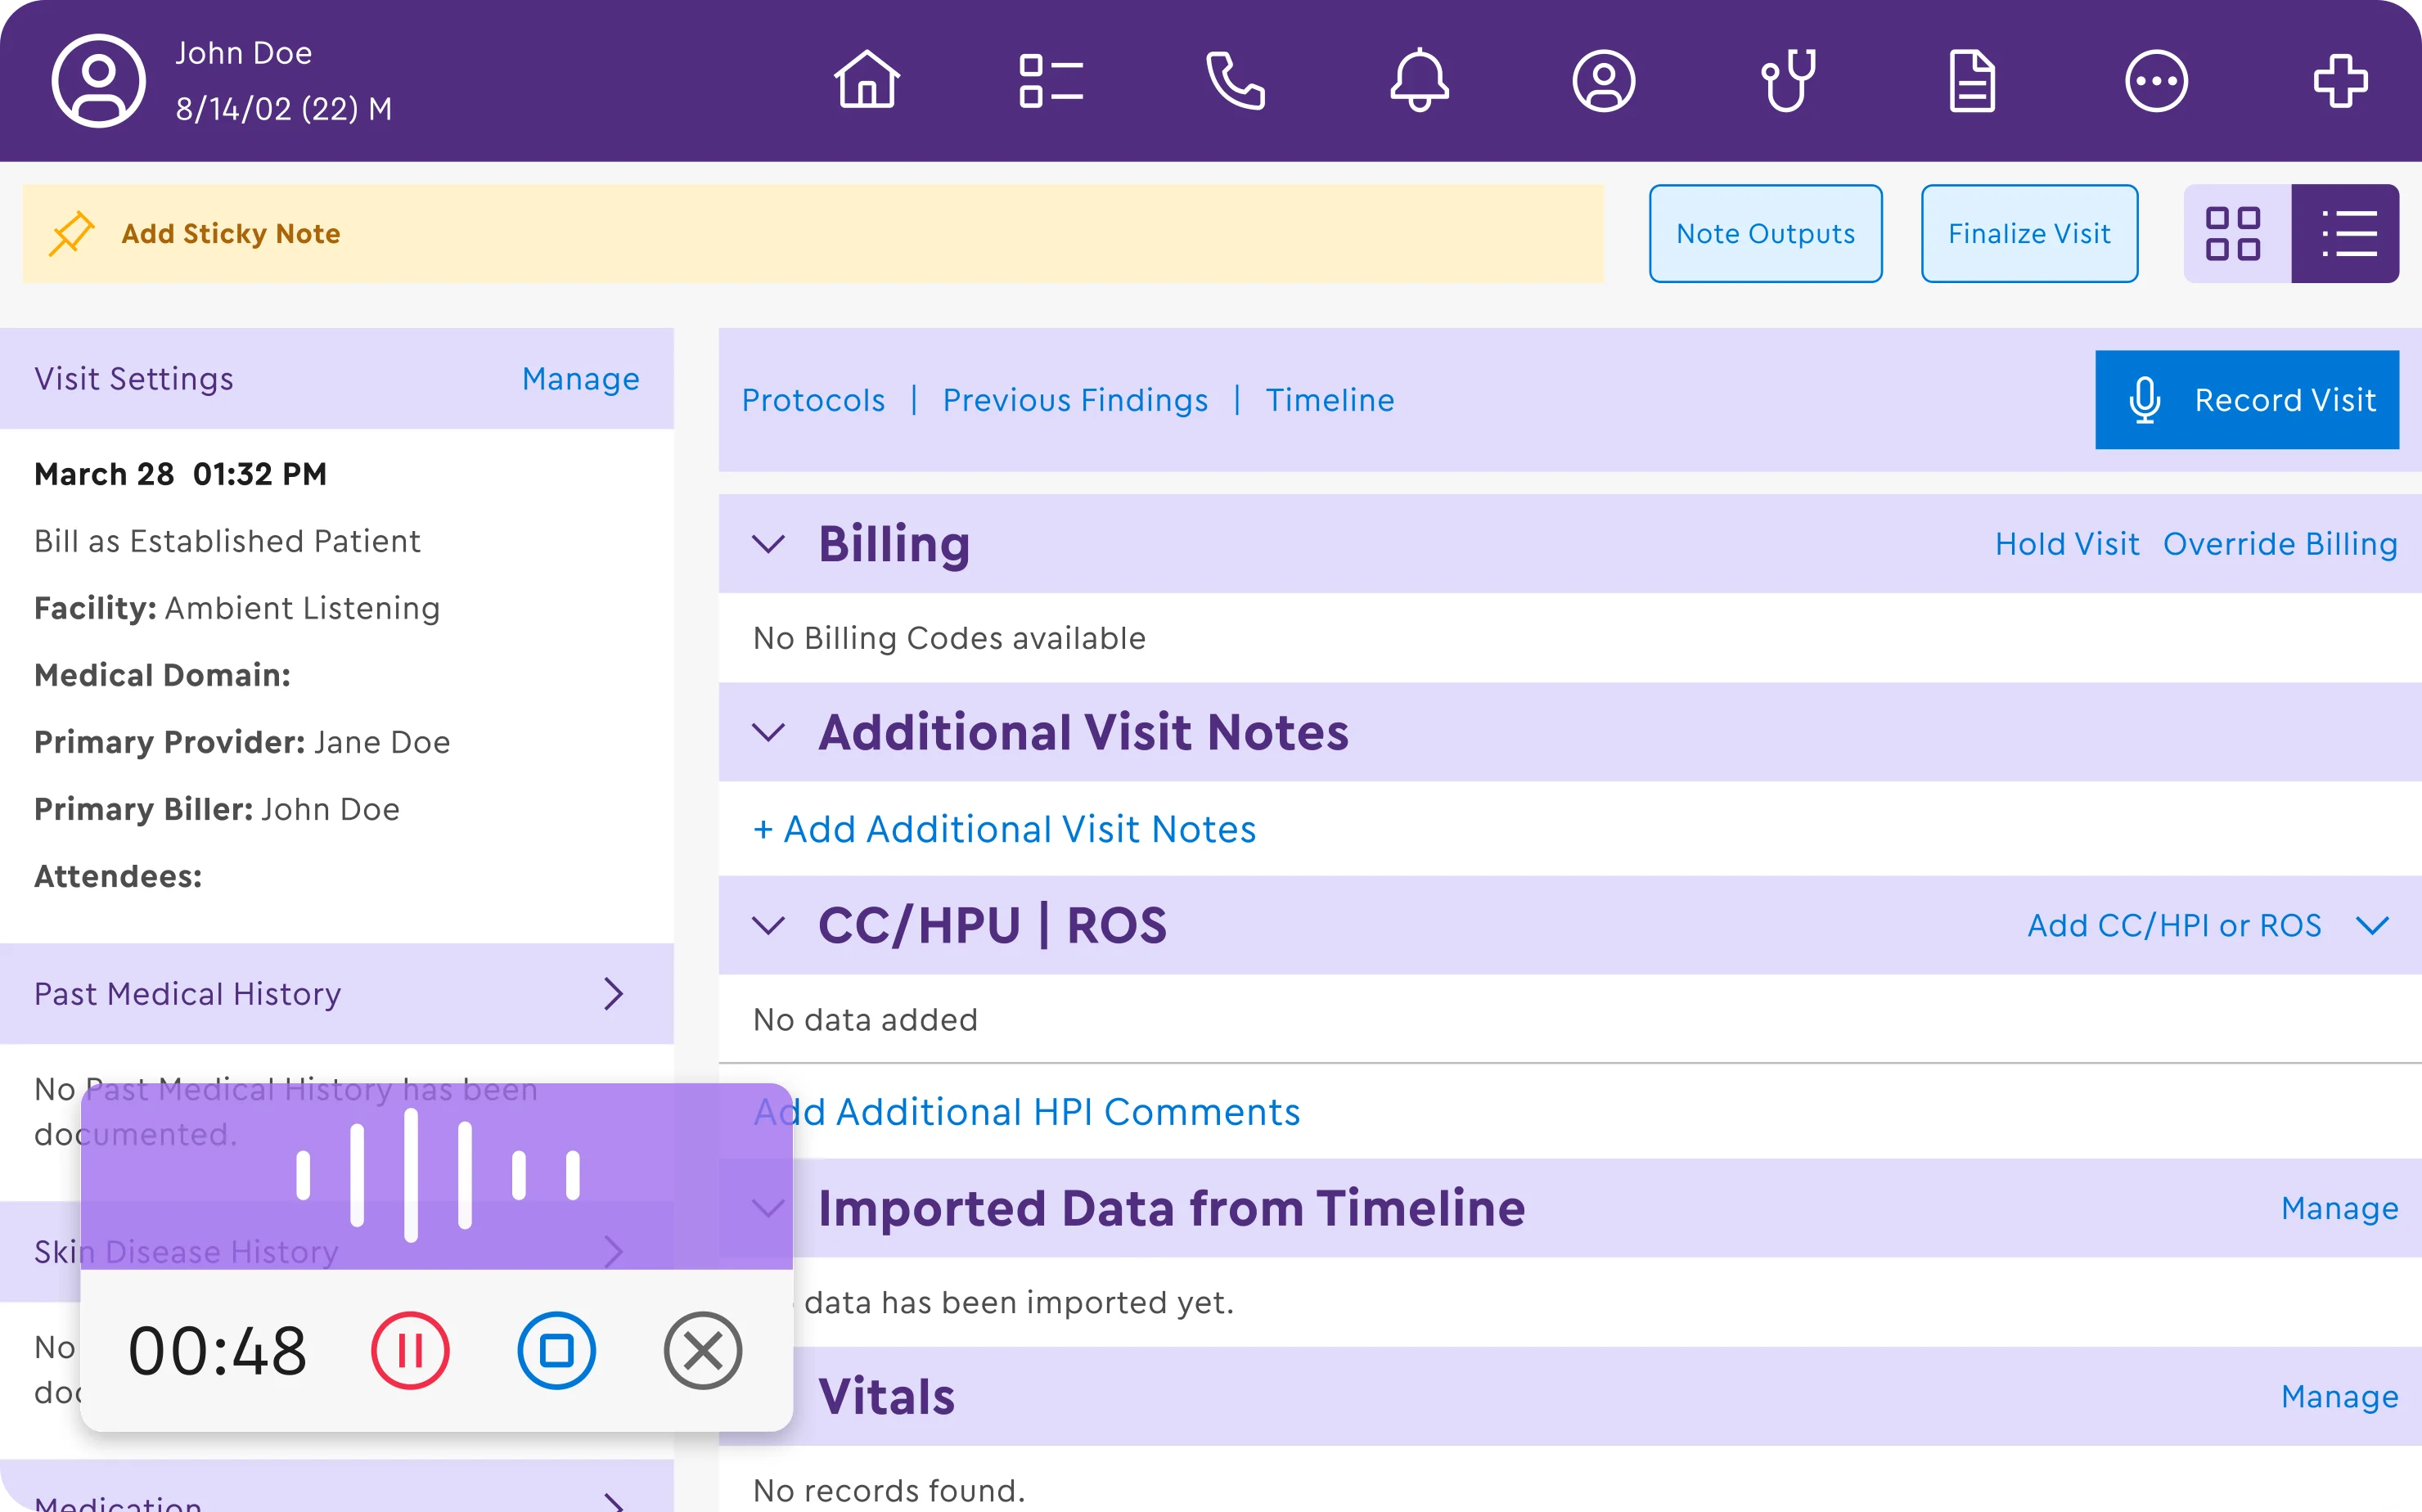The height and width of the screenshot is (1512, 2422).
Task: Switch to list view layout
Action: point(2345,234)
